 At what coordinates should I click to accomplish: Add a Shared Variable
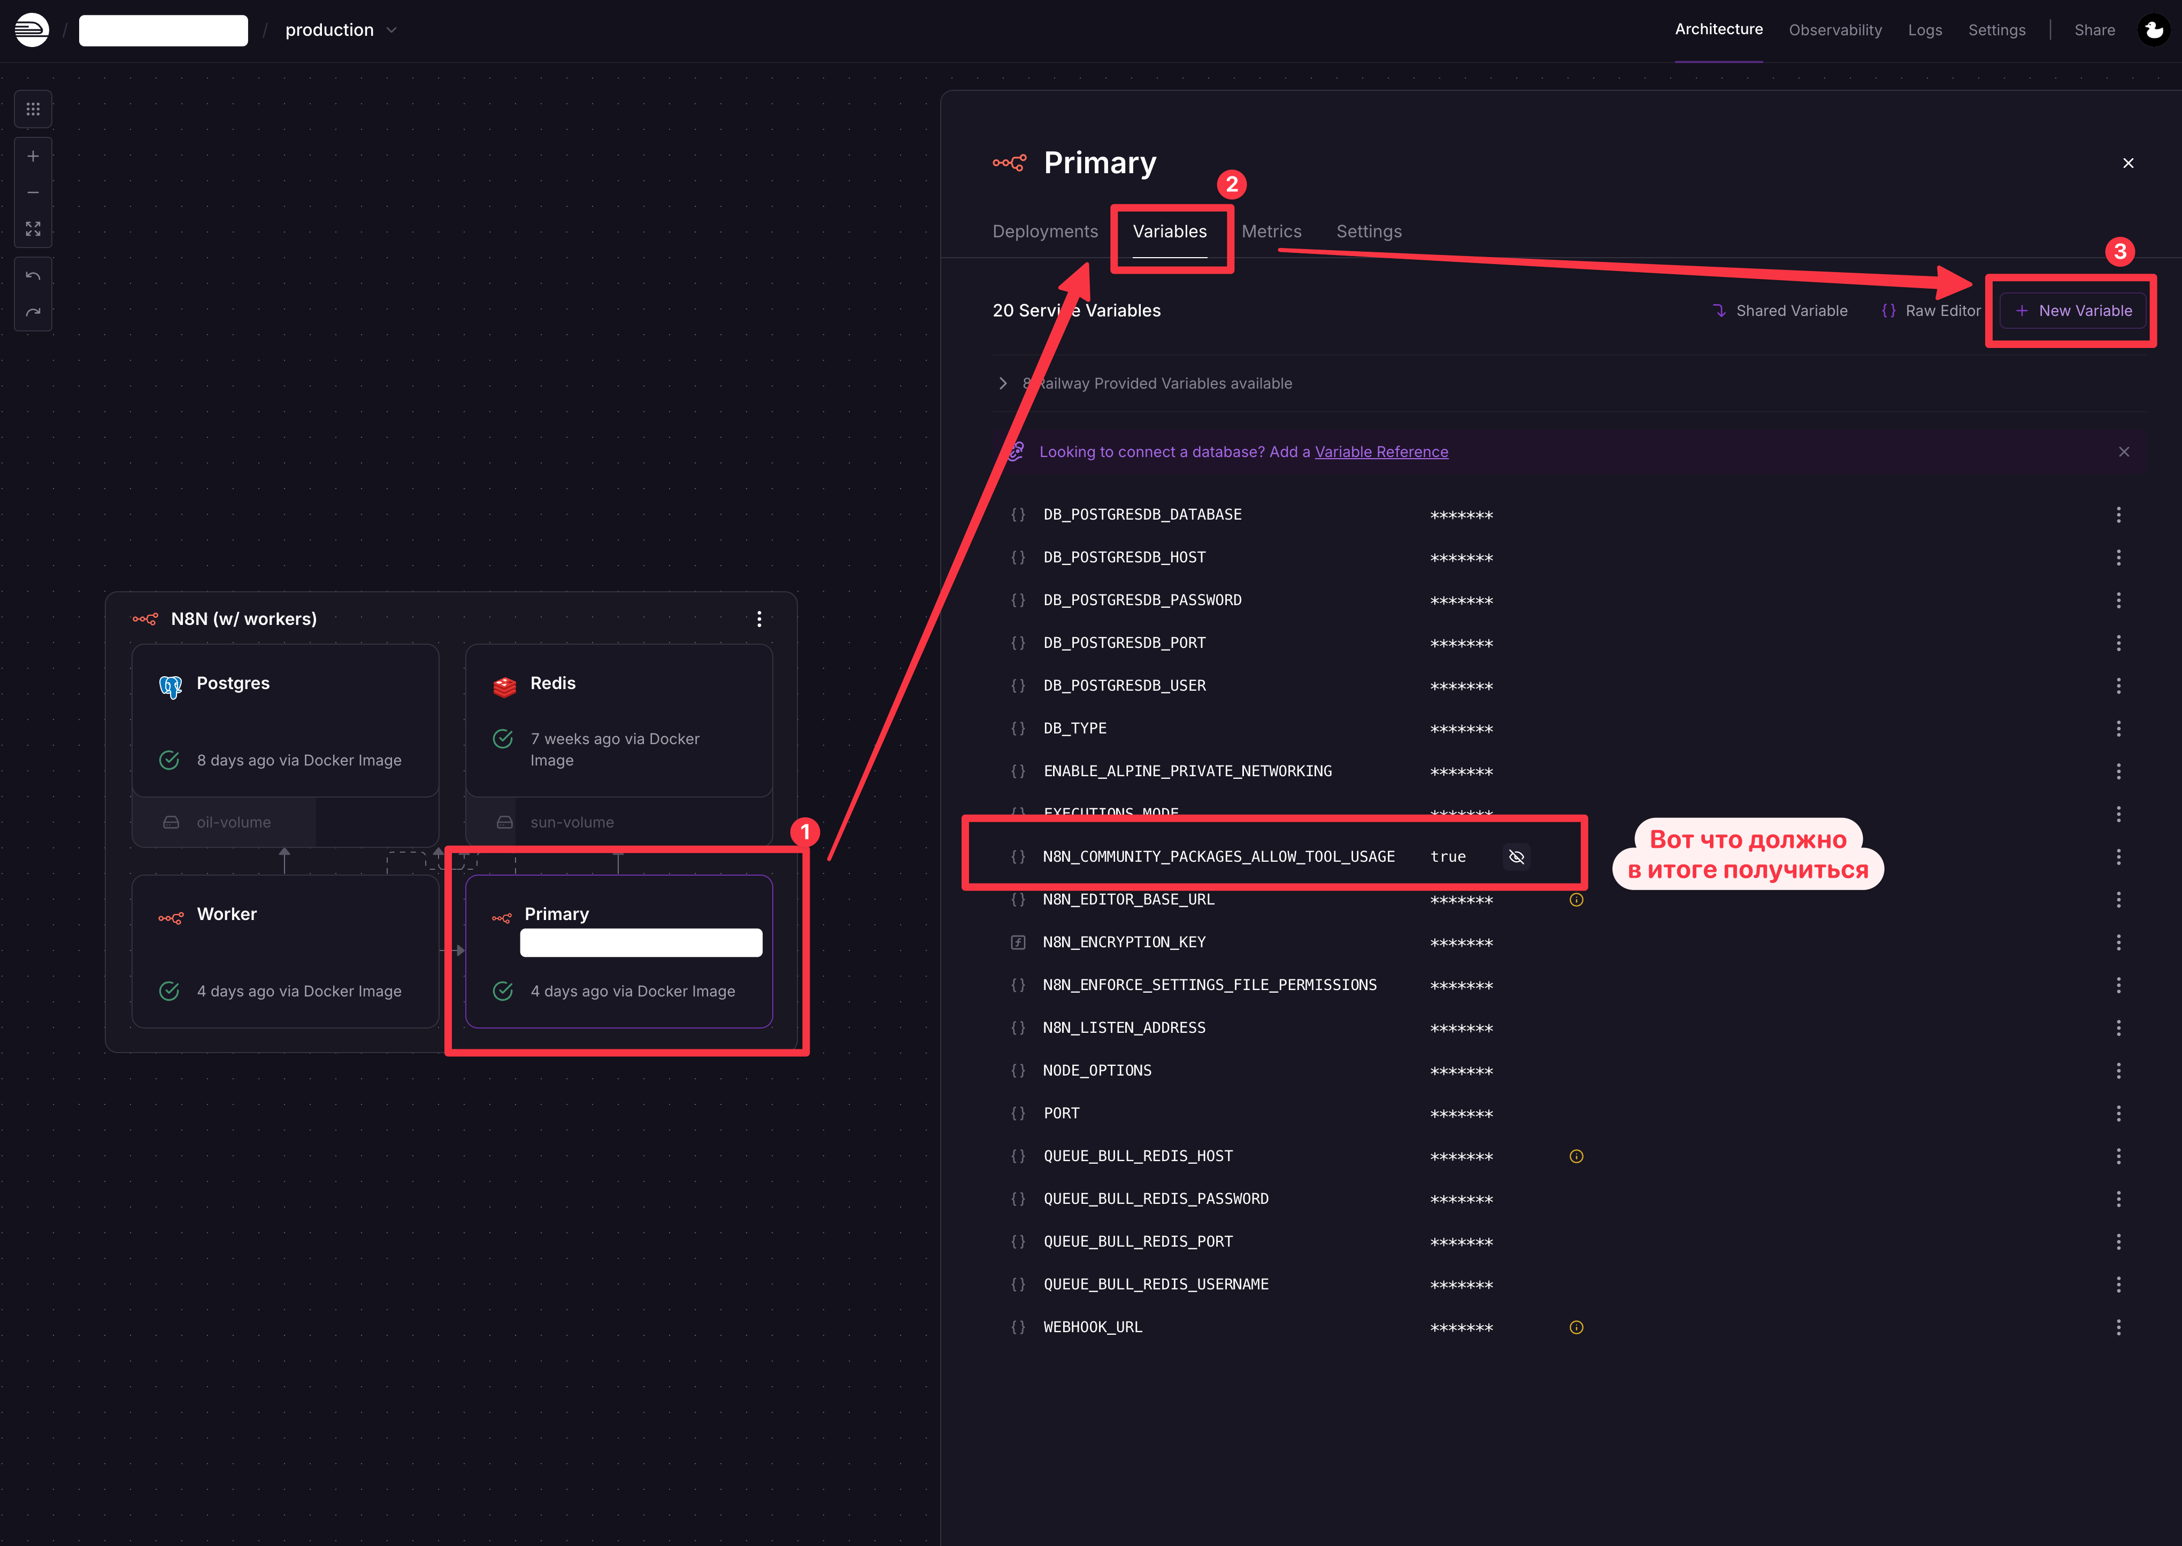[1779, 311]
